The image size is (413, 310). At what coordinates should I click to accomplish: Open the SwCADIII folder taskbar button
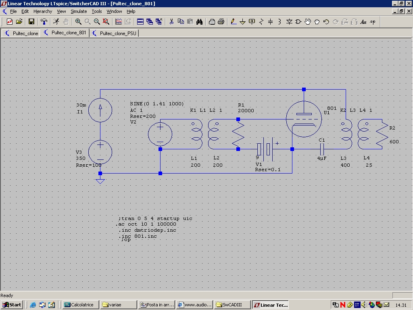(232, 305)
